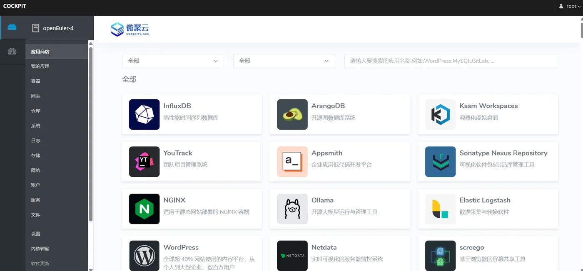Click the YouTrack YT icon
This screenshot has height=271, width=583.
144,162
